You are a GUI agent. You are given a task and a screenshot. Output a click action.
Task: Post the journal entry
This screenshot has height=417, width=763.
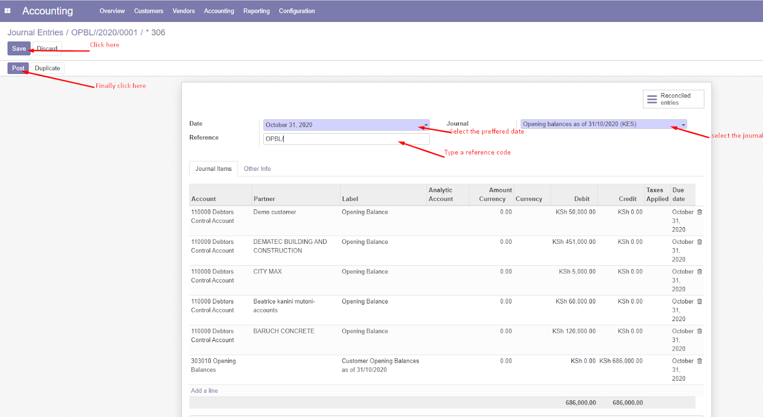click(x=18, y=68)
